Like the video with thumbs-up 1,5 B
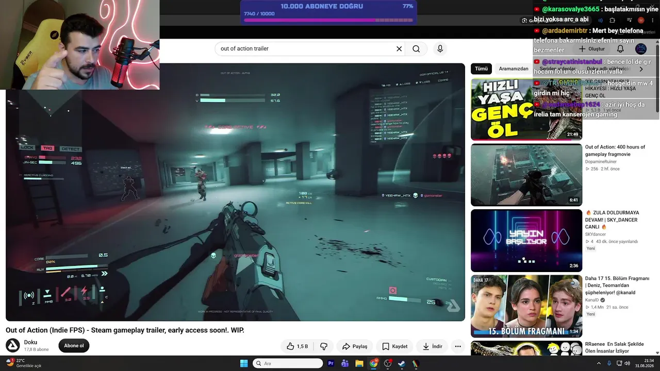The width and height of the screenshot is (660, 371). tap(297, 346)
